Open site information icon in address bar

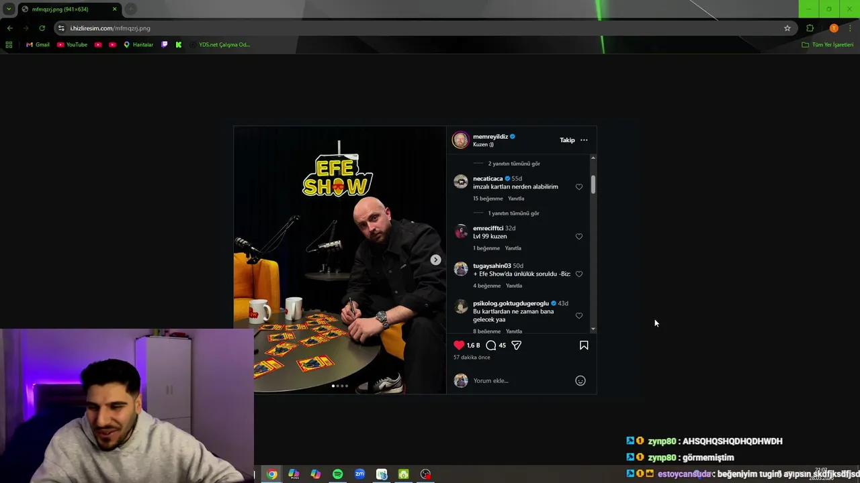[61, 28]
